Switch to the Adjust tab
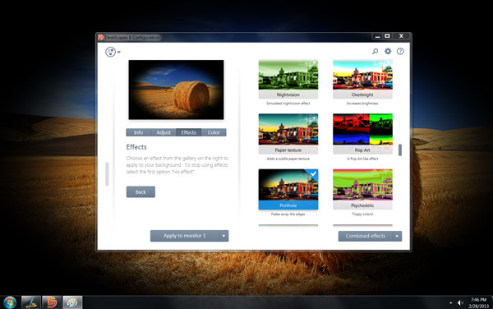 [164, 132]
